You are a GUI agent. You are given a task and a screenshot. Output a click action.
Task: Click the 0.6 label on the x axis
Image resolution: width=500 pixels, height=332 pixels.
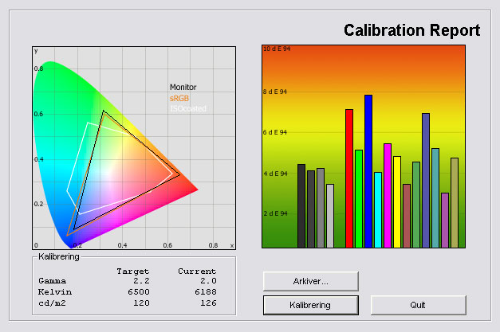167,245
